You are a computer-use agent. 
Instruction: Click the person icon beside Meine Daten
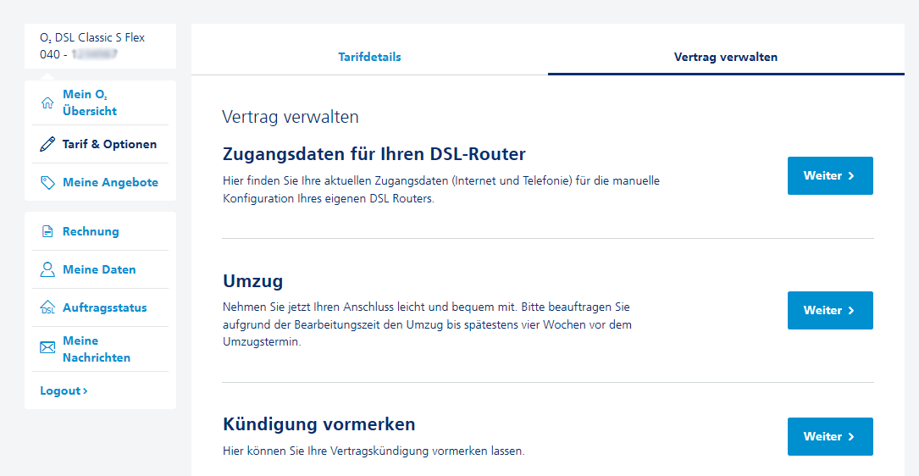47,269
